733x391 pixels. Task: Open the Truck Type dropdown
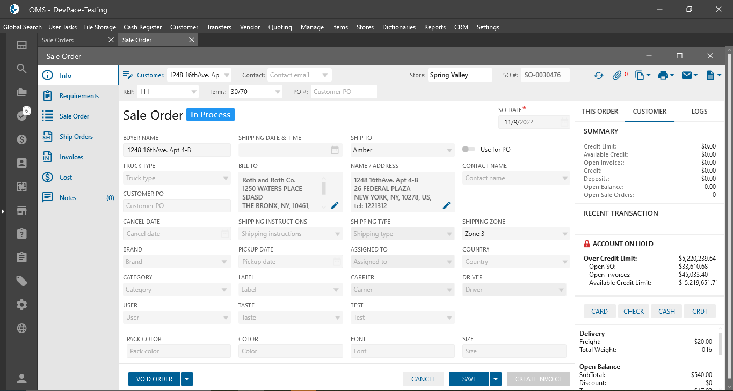coord(226,179)
